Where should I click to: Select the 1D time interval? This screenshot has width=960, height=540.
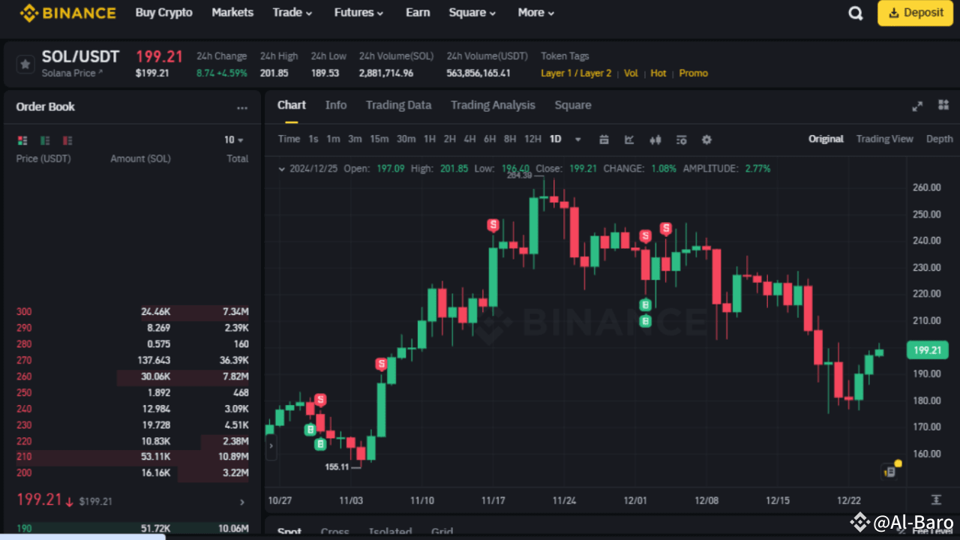[x=556, y=139]
